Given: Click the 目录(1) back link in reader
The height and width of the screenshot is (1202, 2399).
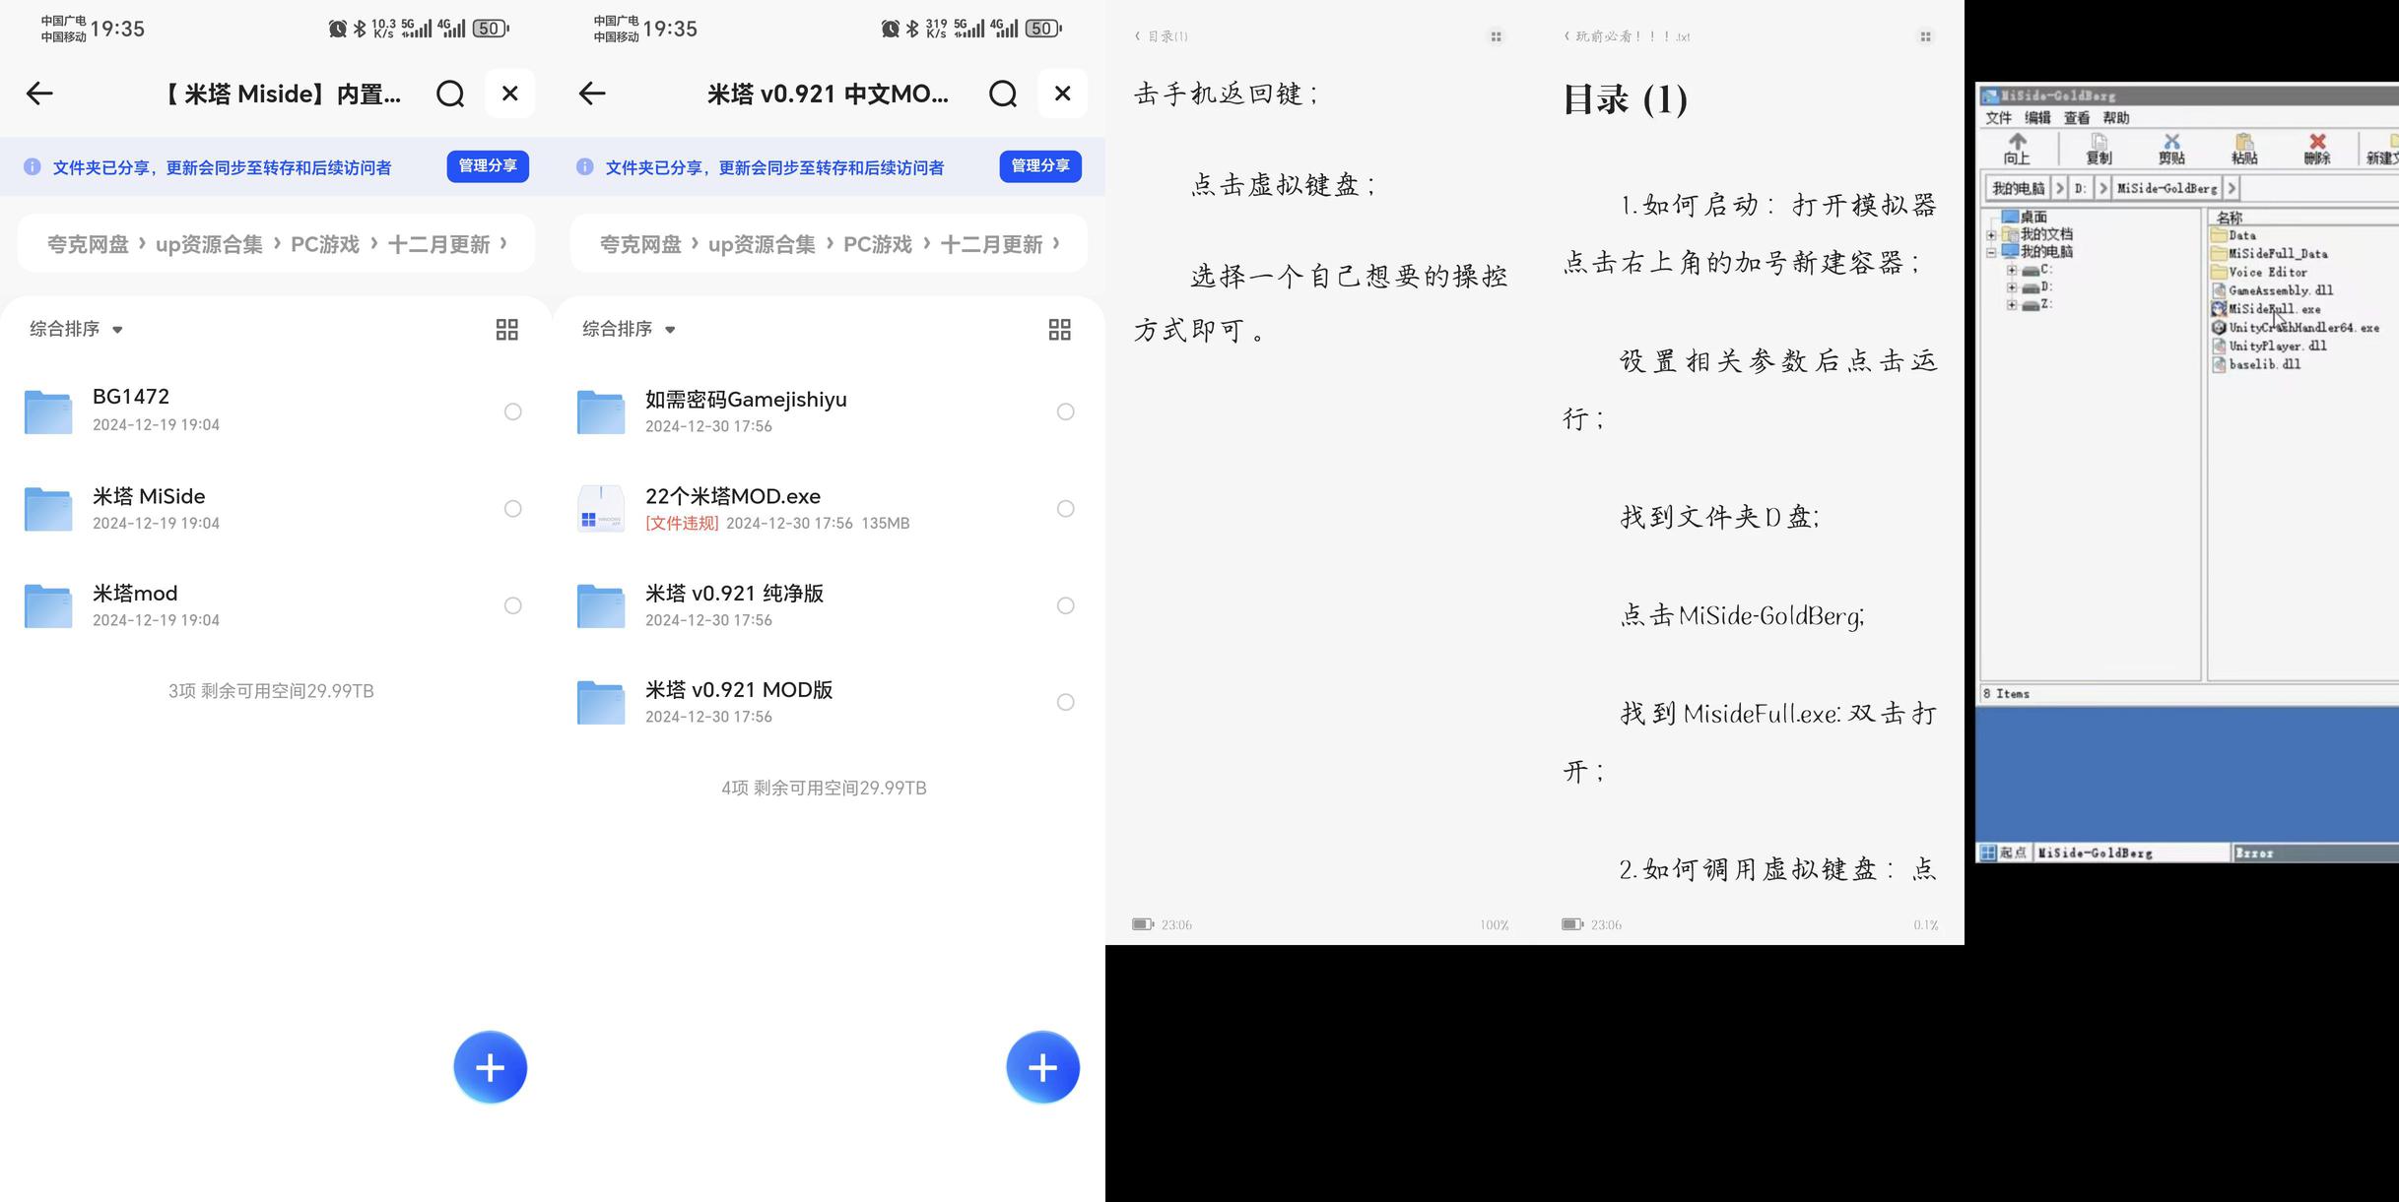Looking at the screenshot, I should (x=1162, y=36).
